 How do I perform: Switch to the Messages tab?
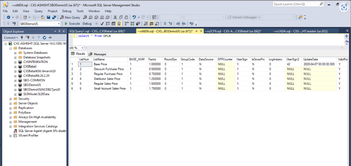tap(98, 54)
